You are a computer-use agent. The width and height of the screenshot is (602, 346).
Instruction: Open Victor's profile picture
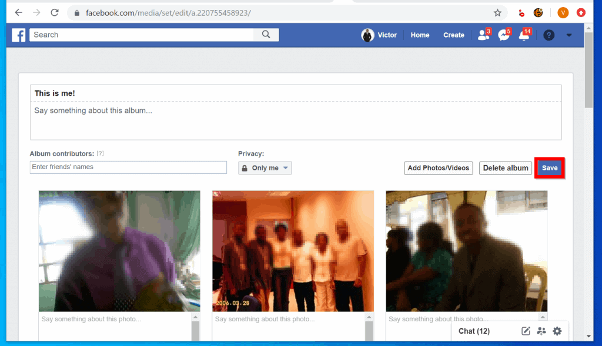(367, 35)
